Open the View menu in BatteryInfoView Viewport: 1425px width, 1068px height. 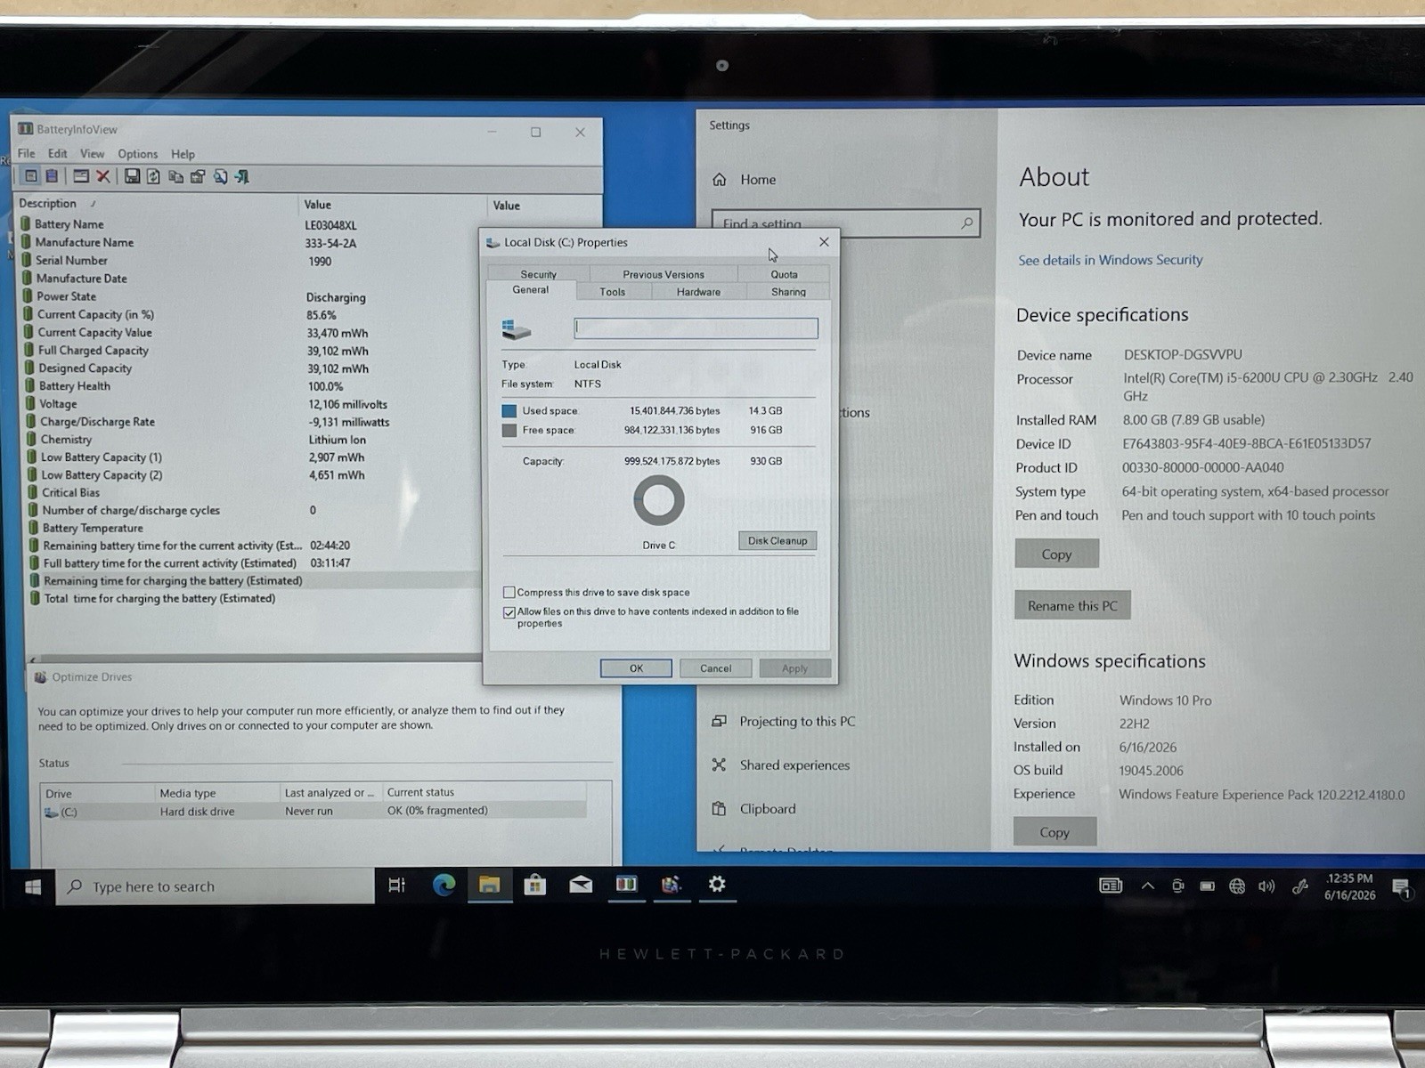92,153
